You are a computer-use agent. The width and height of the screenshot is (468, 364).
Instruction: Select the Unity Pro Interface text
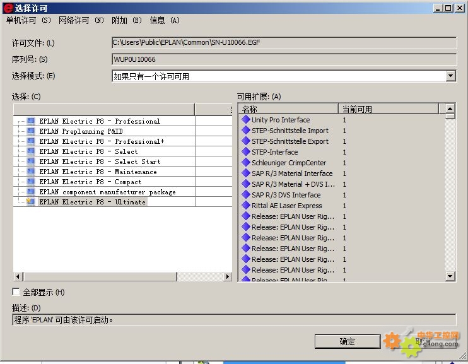(281, 120)
